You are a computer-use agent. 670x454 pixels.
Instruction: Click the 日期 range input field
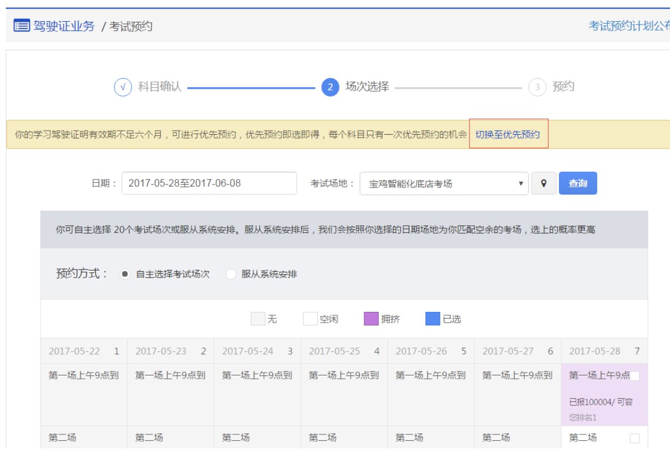point(209,183)
